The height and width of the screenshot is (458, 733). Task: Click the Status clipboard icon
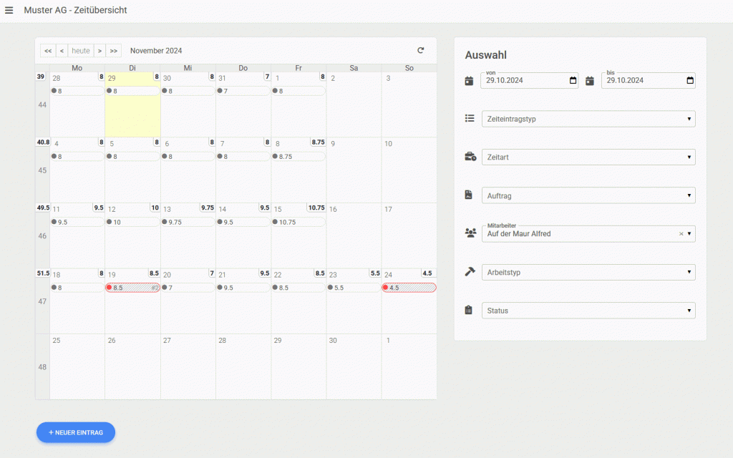point(469,311)
